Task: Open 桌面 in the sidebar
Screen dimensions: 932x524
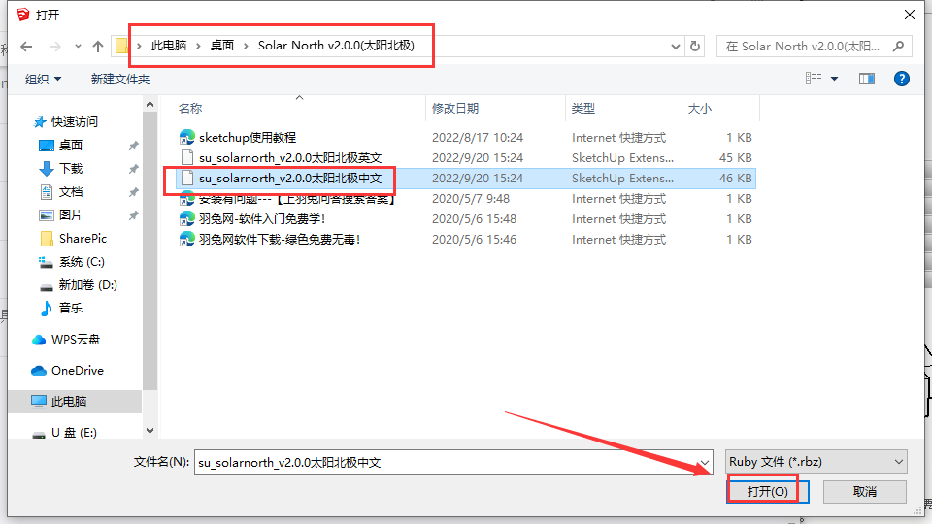Action: tap(61, 145)
